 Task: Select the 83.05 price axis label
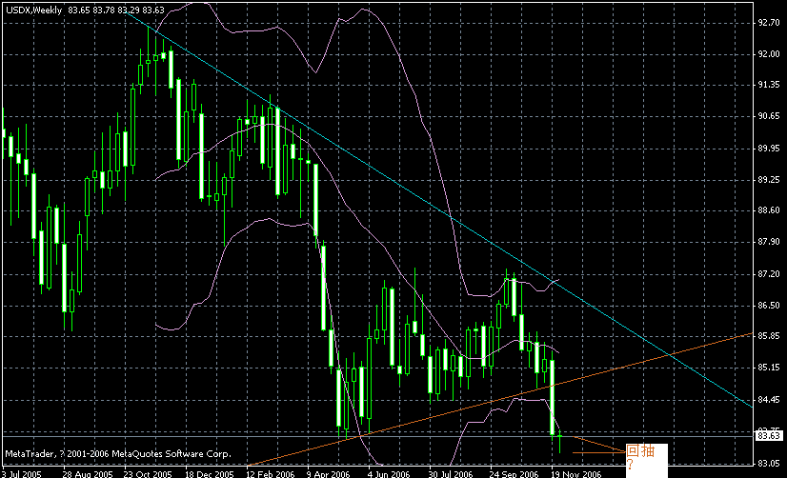point(769,464)
